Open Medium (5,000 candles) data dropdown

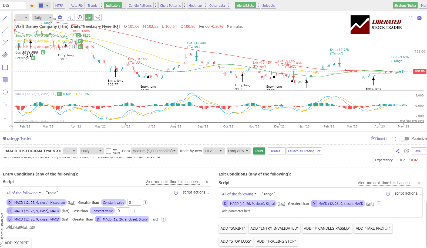[x=154, y=151]
